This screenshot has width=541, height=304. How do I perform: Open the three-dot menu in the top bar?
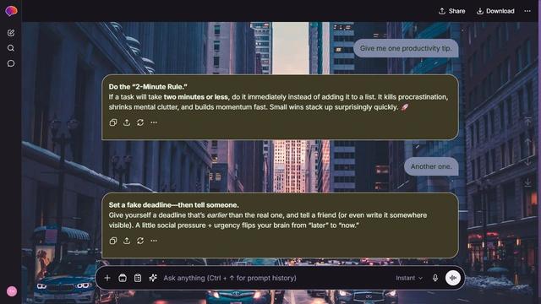click(x=527, y=11)
